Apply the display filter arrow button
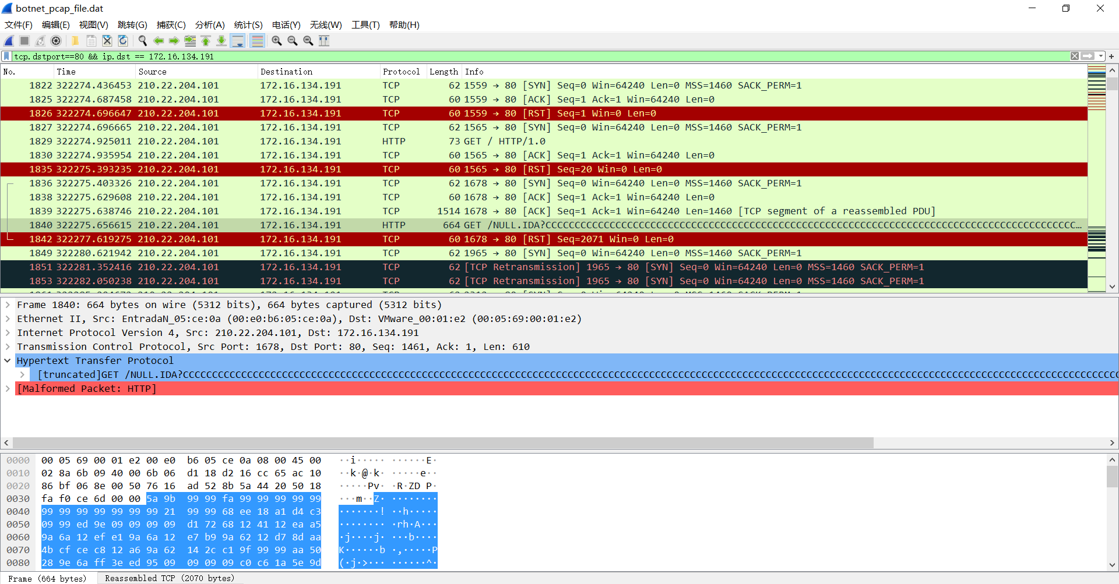Image resolution: width=1119 pixels, height=584 pixels. click(1088, 56)
